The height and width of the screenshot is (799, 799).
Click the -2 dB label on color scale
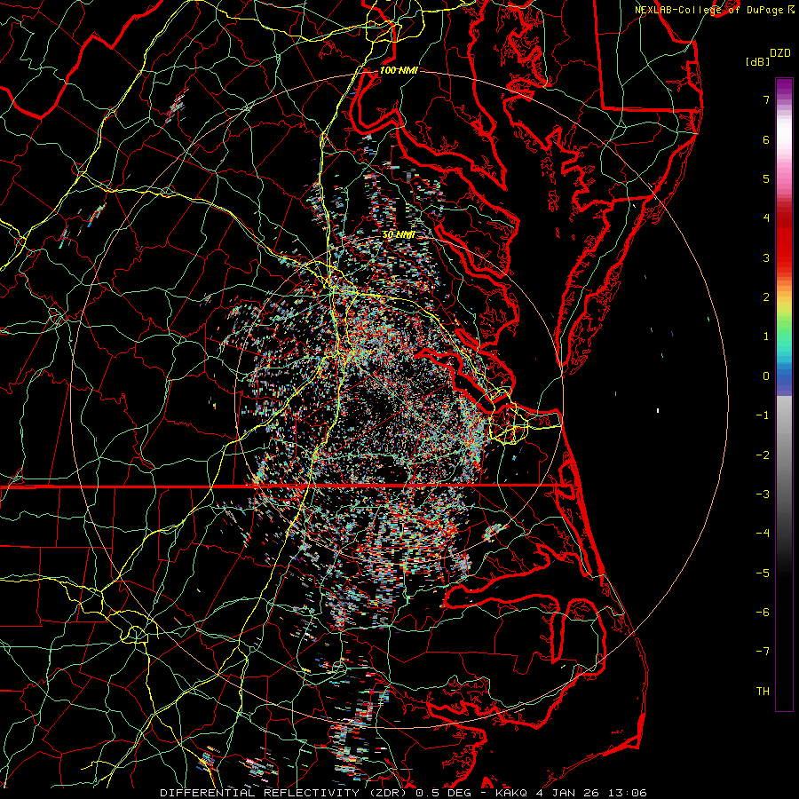pyautogui.click(x=763, y=455)
